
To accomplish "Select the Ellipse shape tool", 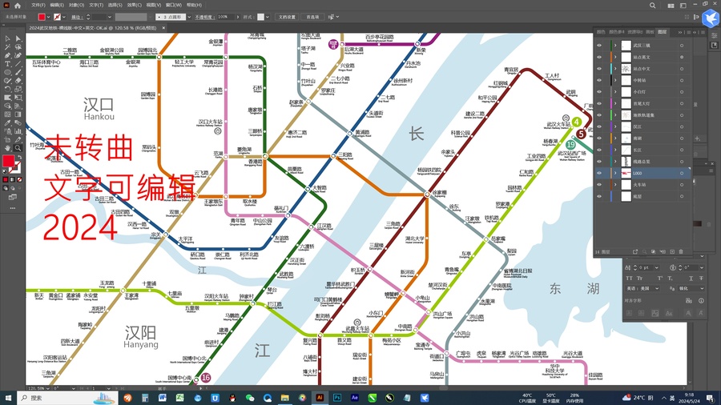I will (x=8, y=72).
